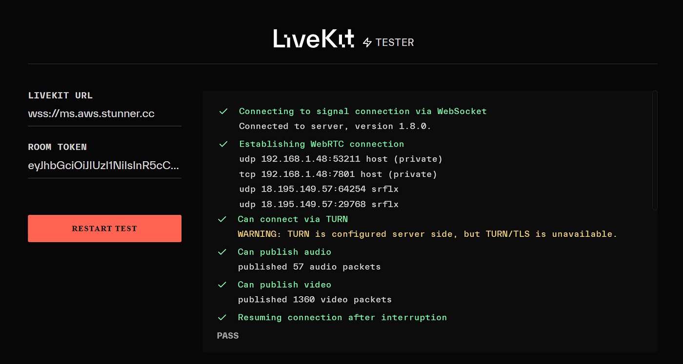Click 'published 57 audio packets' line
The width and height of the screenshot is (683, 364).
point(309,267)
